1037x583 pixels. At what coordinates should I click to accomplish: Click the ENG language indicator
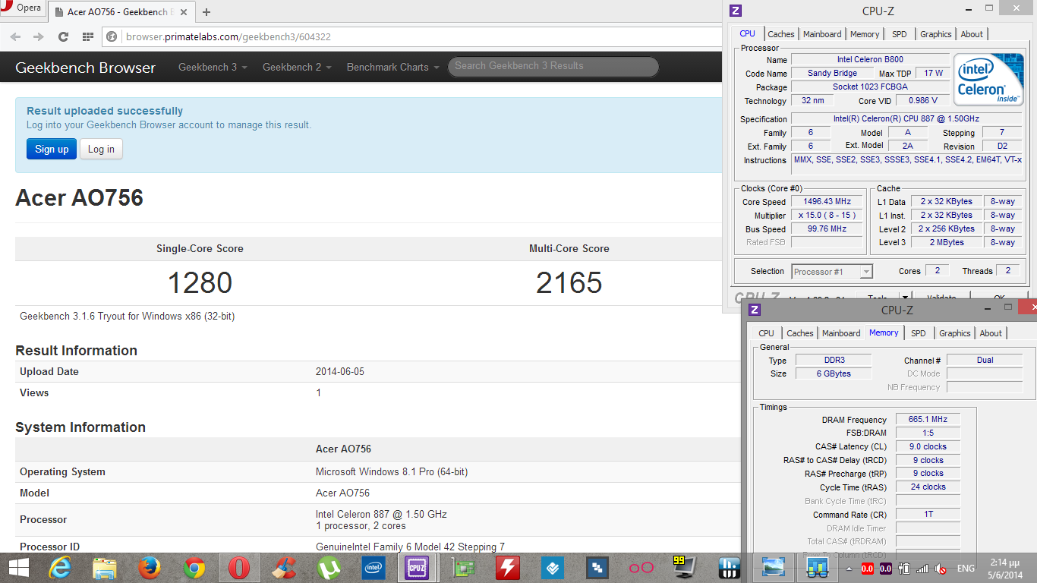[x=966, y=568]
